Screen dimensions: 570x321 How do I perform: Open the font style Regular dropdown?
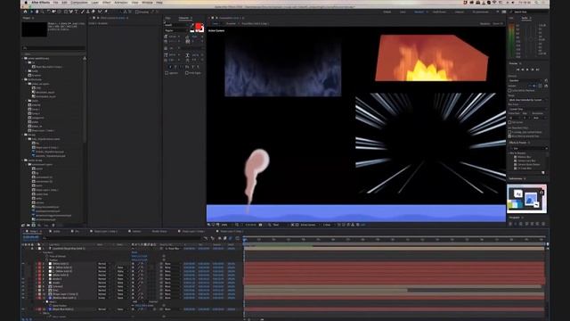(x=178, y=30)
